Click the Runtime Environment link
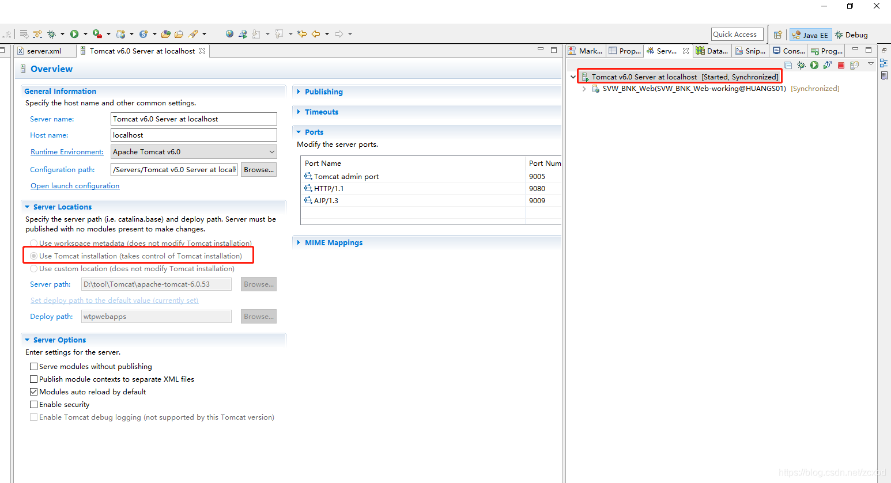891x483 pixels. [67, 152]
